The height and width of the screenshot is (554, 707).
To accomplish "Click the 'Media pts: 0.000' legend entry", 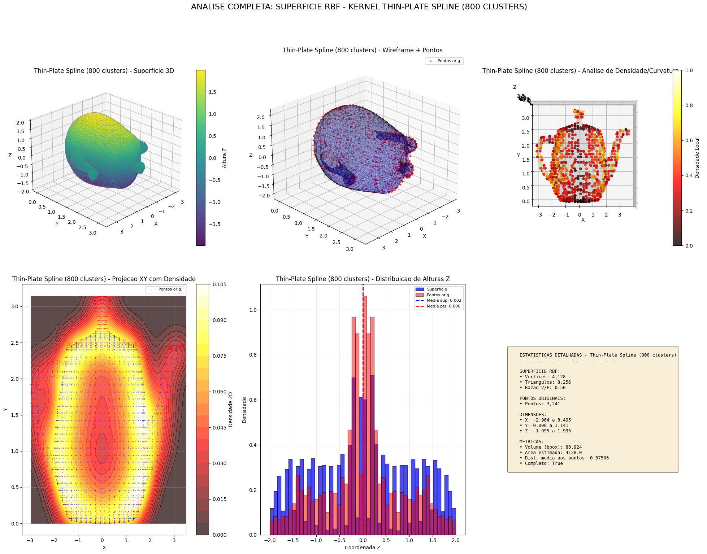I will pos(443,306).
